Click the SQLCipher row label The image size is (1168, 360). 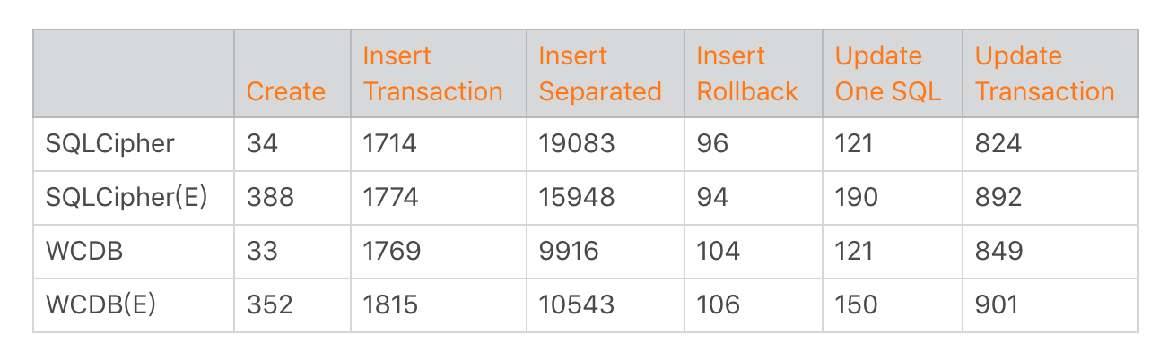tap(110, 144)
